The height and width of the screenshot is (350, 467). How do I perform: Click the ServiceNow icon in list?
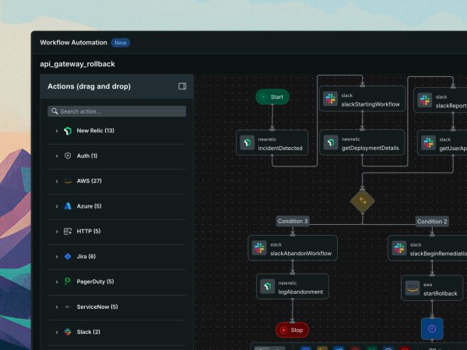point(68,306)
